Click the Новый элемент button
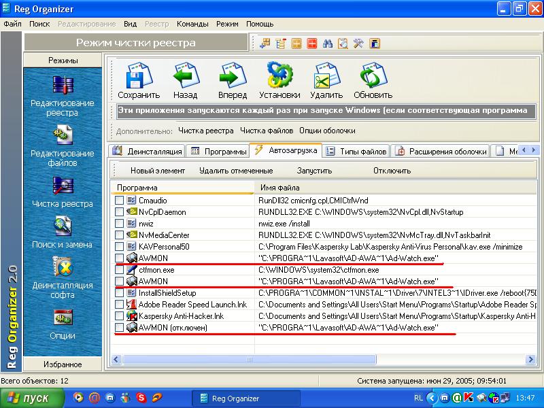Screen dimensions: 544x408 click(x=158, y=171)
